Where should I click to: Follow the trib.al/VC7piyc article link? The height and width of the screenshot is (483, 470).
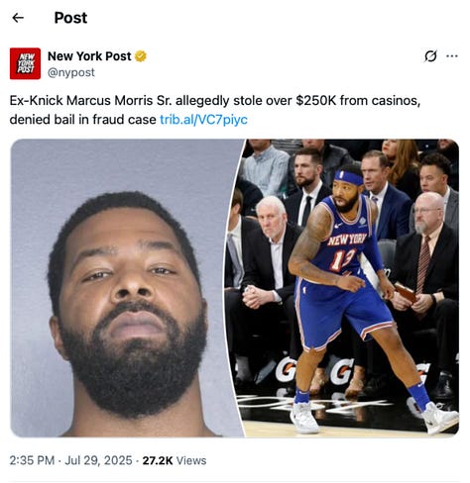[x=203, y=120]
